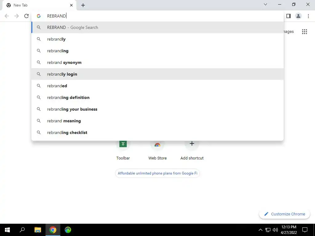Click the browser forward arrow

(17, 16)
